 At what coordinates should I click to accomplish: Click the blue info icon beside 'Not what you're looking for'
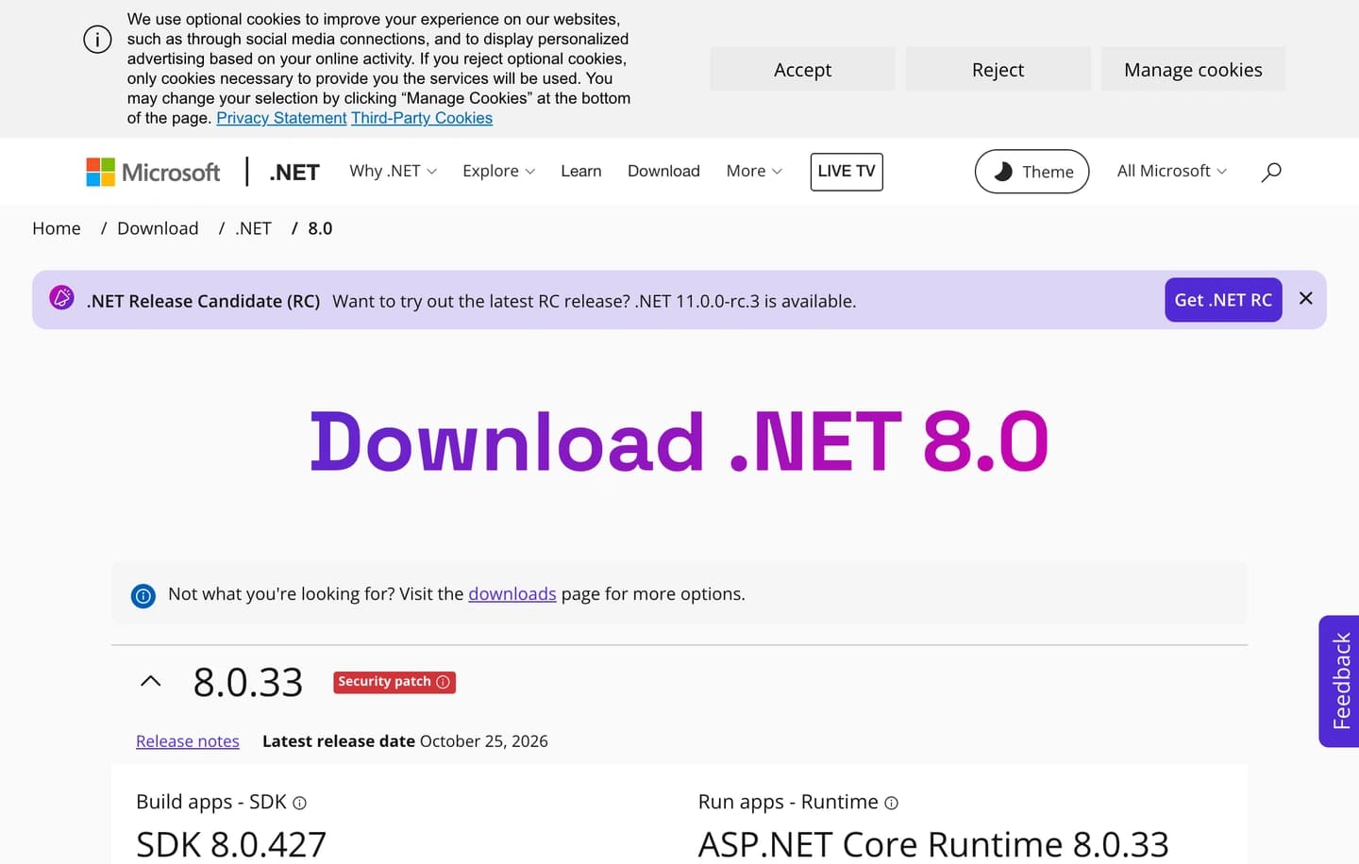click(143, 596)
